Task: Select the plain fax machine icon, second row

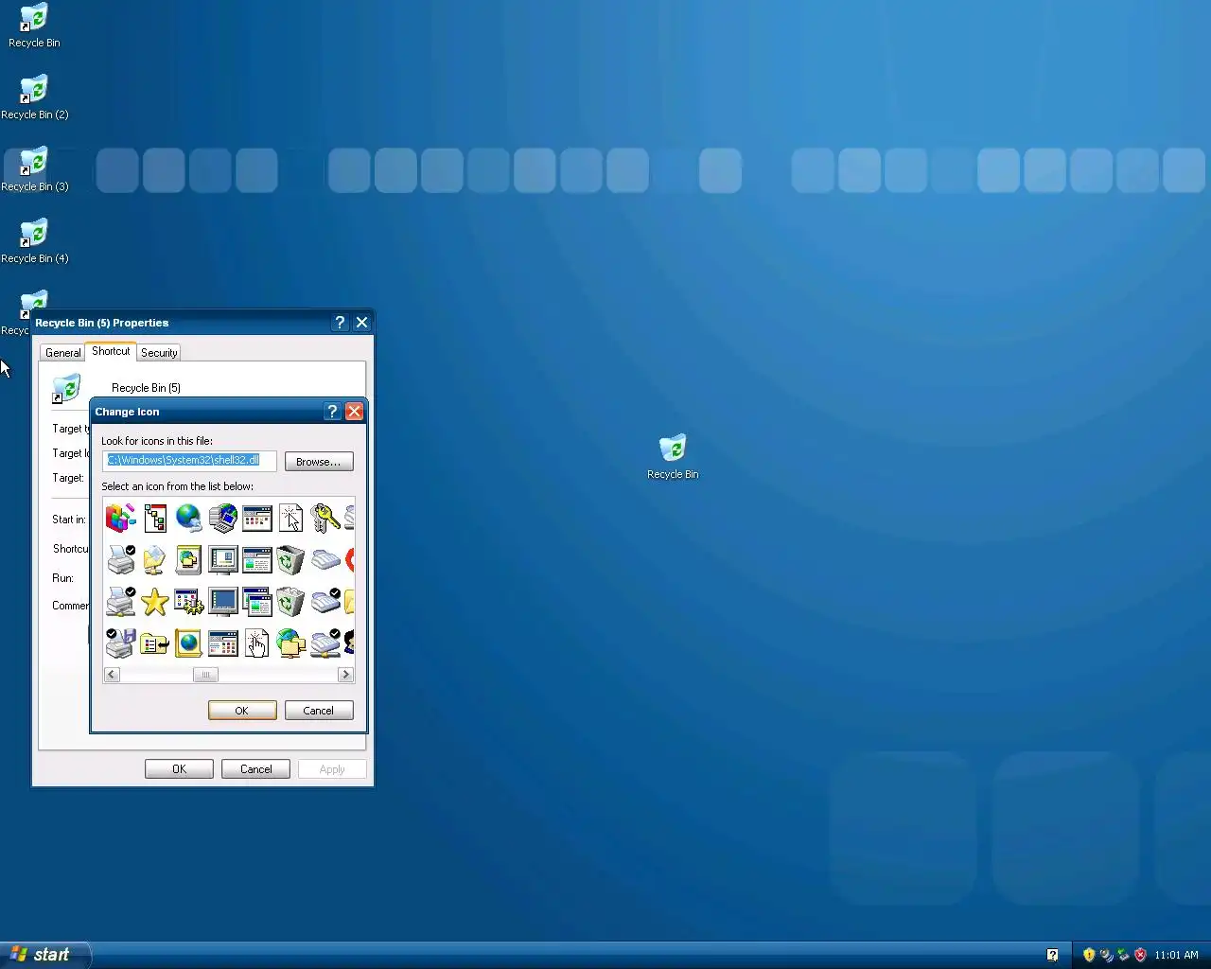Action: click(325, 560)
